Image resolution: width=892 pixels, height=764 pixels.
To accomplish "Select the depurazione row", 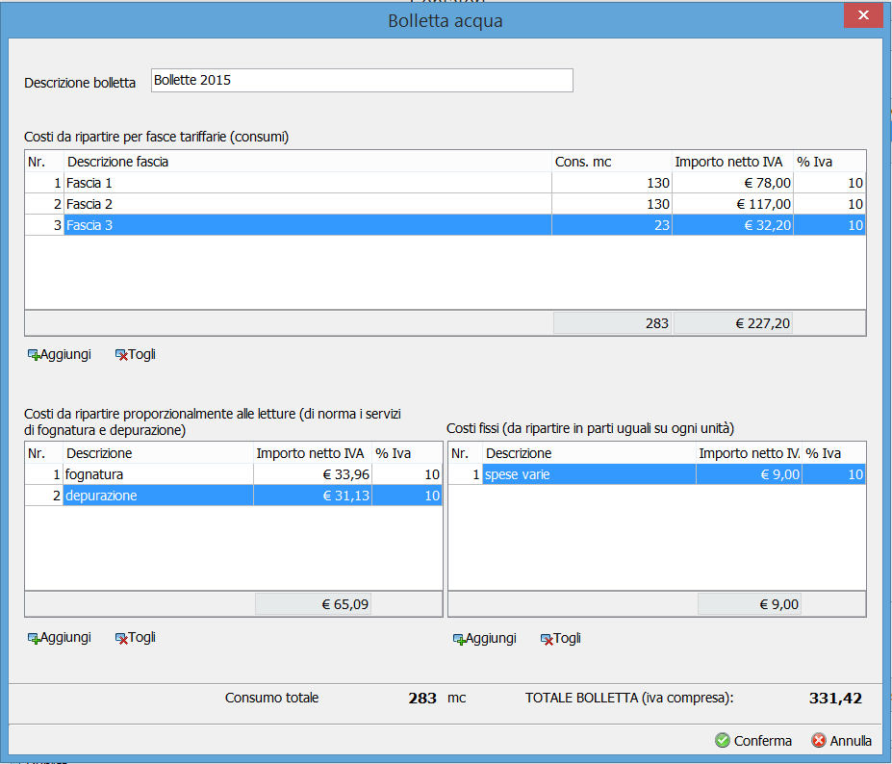I will click(234, 496).
